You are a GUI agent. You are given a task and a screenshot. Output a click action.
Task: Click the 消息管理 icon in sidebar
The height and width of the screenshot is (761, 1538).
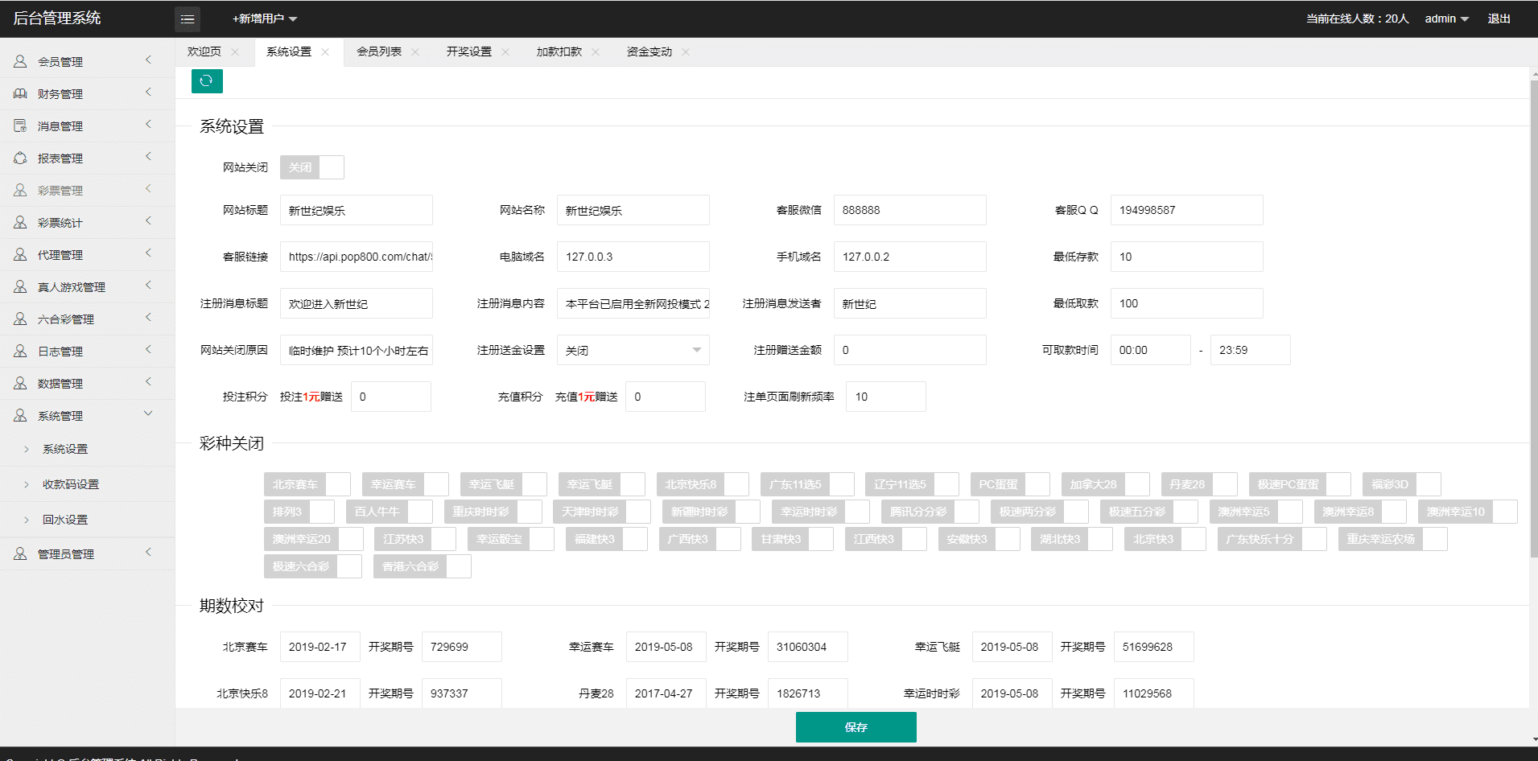coord(20,126)
